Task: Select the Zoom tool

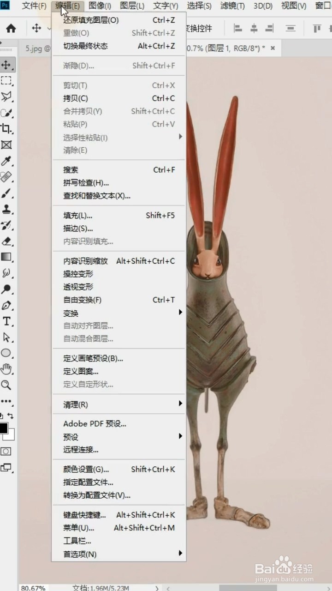Action: 6,385
